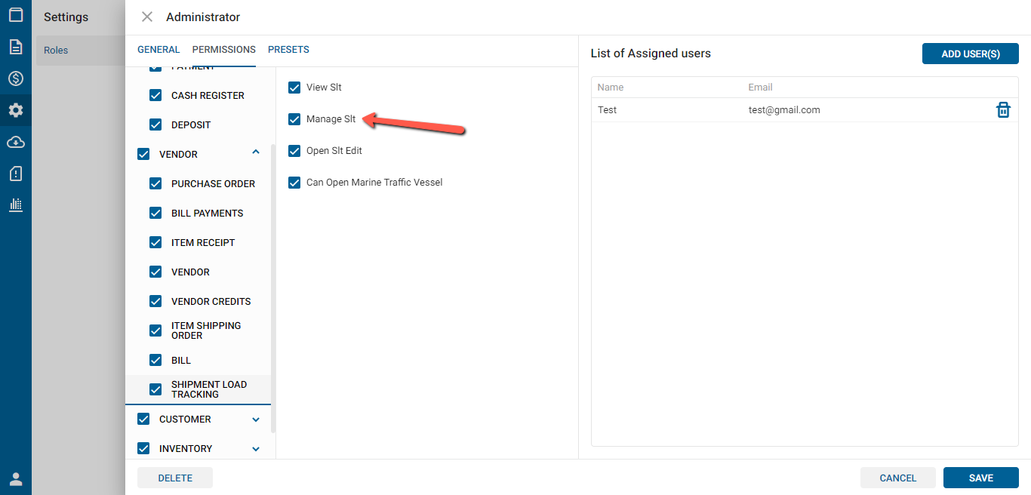Image resolution: width=1031 pixels, height=495 pixels.
Task: Open the cloud download sidebar icon
Action: click(16, 142)
